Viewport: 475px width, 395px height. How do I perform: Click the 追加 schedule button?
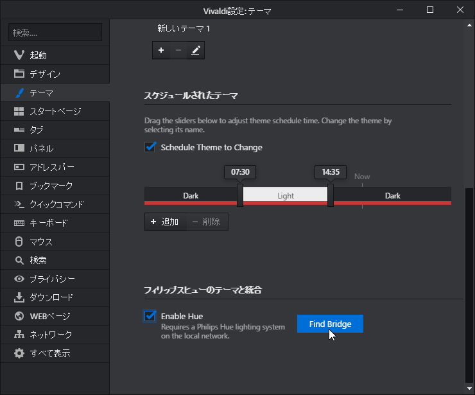point(165,222)
